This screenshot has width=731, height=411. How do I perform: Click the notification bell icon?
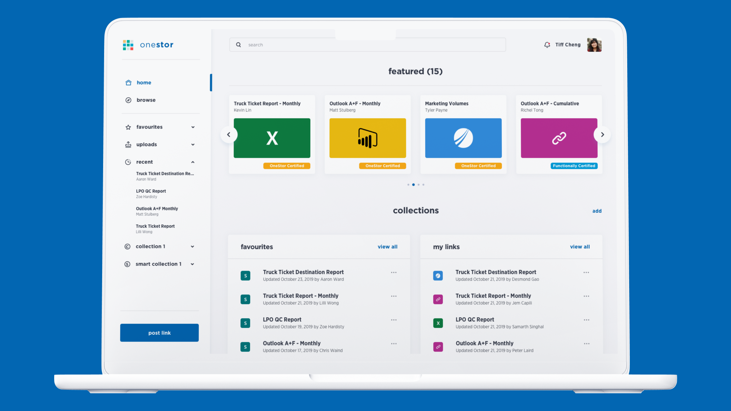pos(547,45)
